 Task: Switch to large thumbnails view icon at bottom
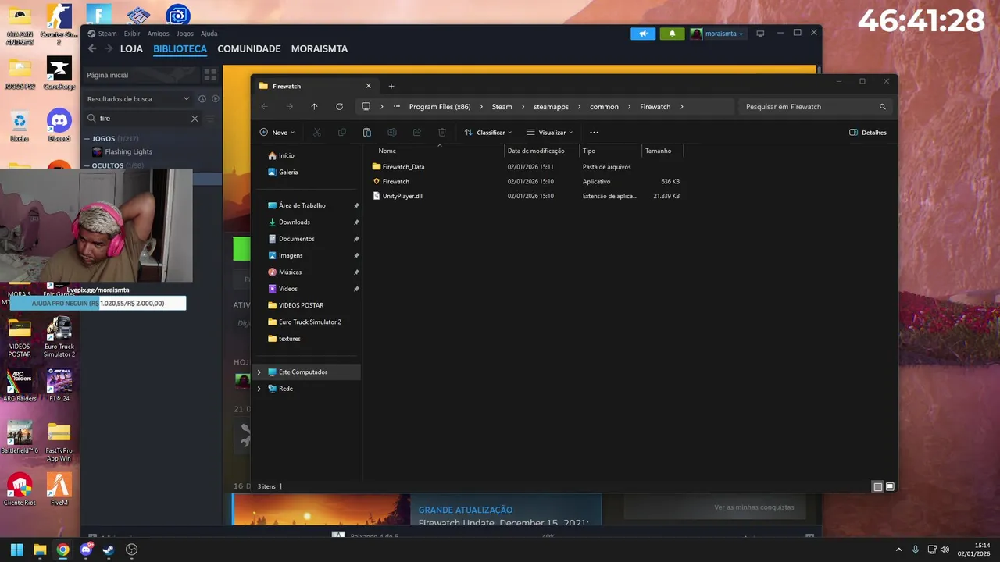click(x=890, y=486)
